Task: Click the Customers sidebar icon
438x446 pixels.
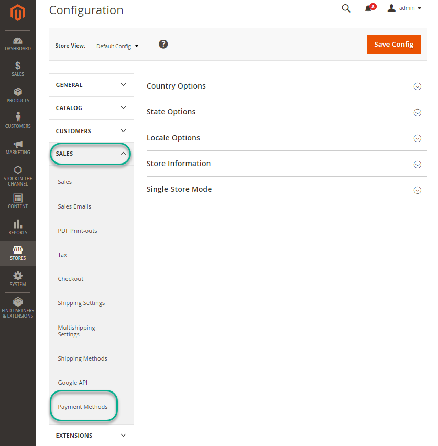Action: [18, 119]
